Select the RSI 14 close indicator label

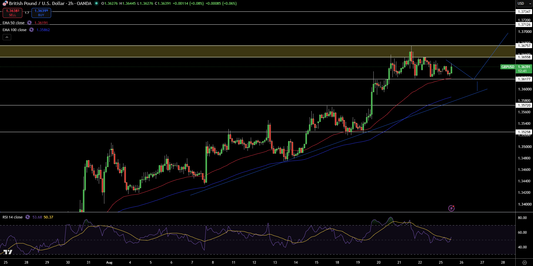click(12, 217)
